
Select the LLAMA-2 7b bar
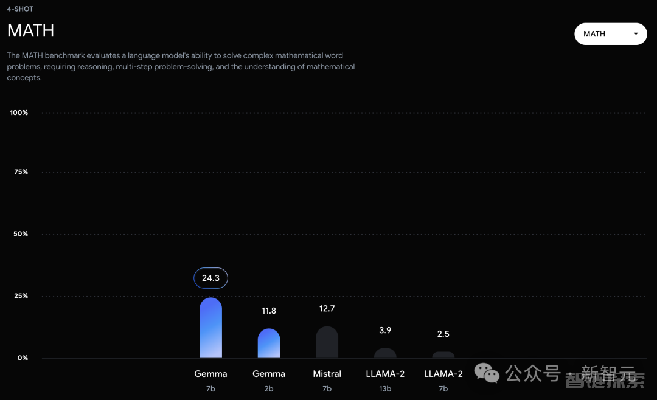pyautogui.click(x=443, y=355)
